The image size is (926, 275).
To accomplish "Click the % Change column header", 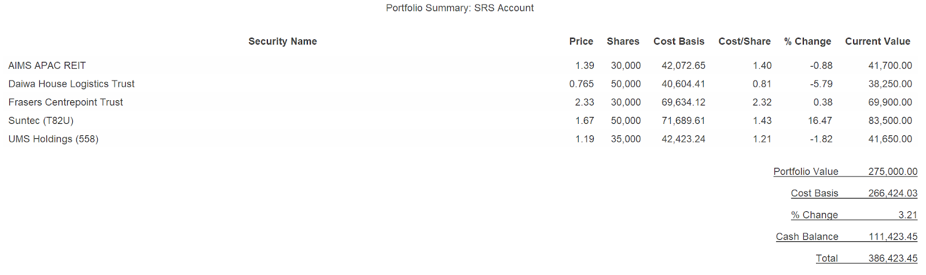I will pyautogui.click(x=807, y=41).
